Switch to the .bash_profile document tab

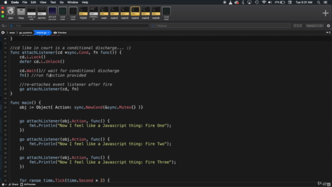point(31,13)
